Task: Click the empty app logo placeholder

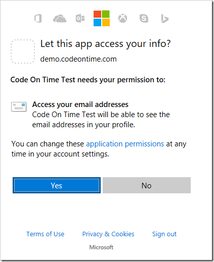Action: (x=23, y=51)
